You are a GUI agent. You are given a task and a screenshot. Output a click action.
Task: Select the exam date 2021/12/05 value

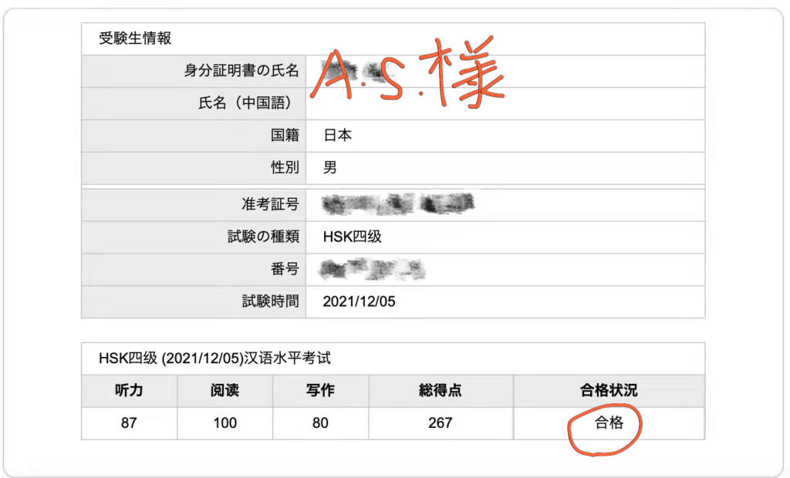tap(359, 301)
